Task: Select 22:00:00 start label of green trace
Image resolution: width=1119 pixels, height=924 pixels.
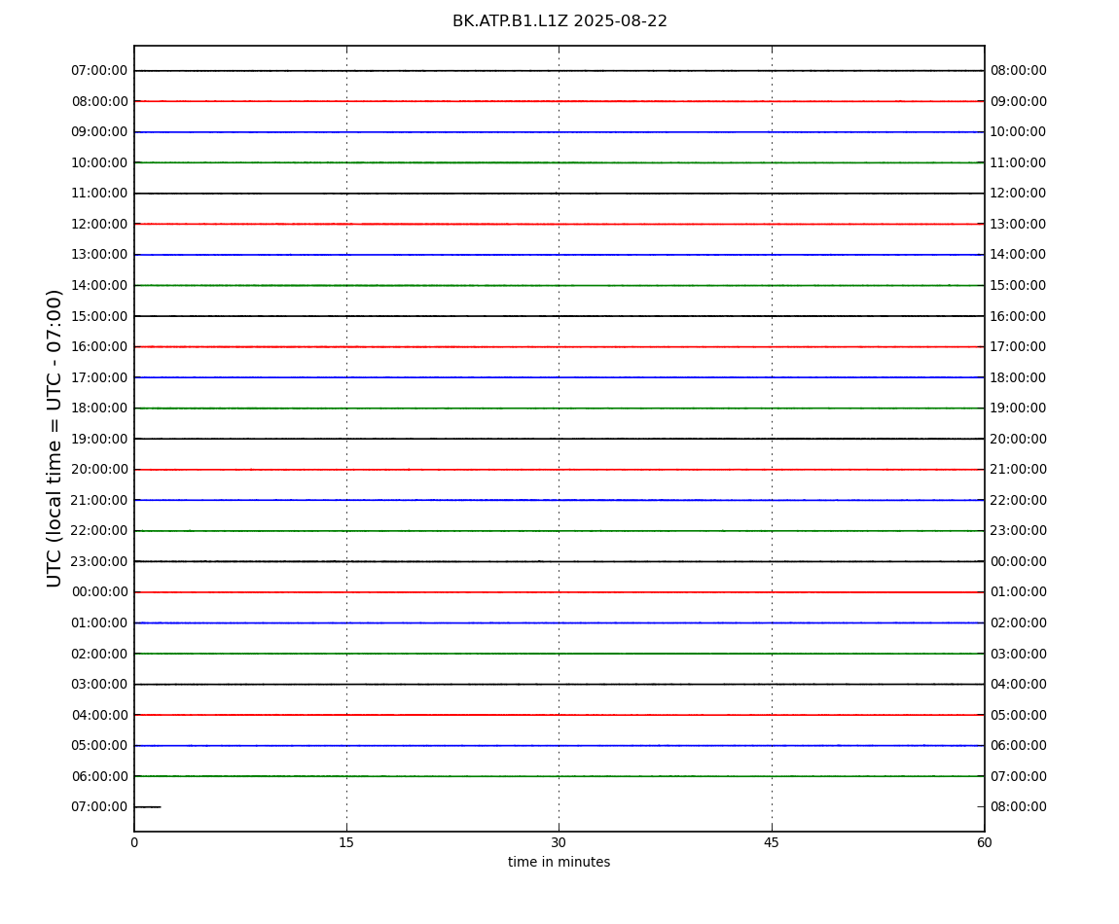Action: tap(100, 531)
